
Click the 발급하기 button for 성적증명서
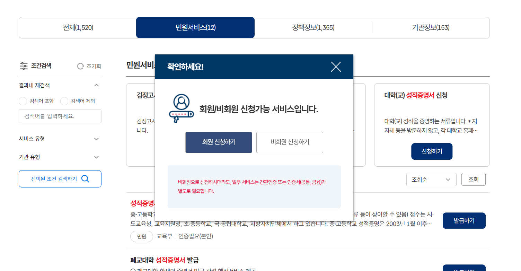pyautogui.click(x=464, y=220)
